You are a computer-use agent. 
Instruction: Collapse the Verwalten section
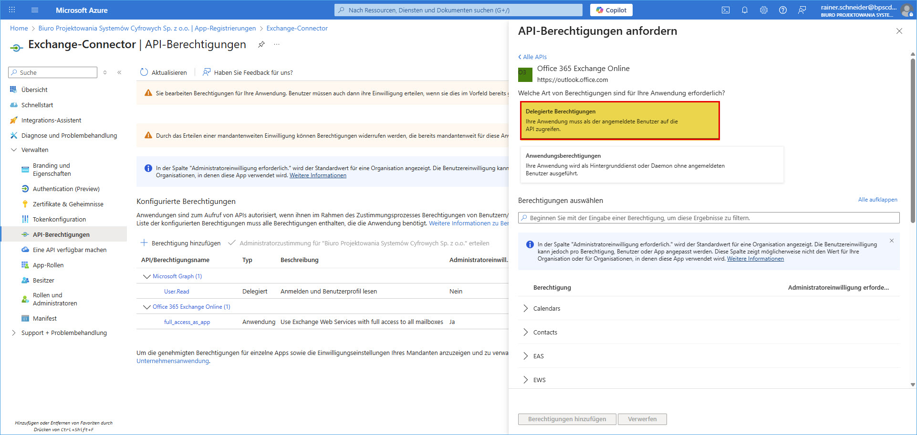[13, 150]
